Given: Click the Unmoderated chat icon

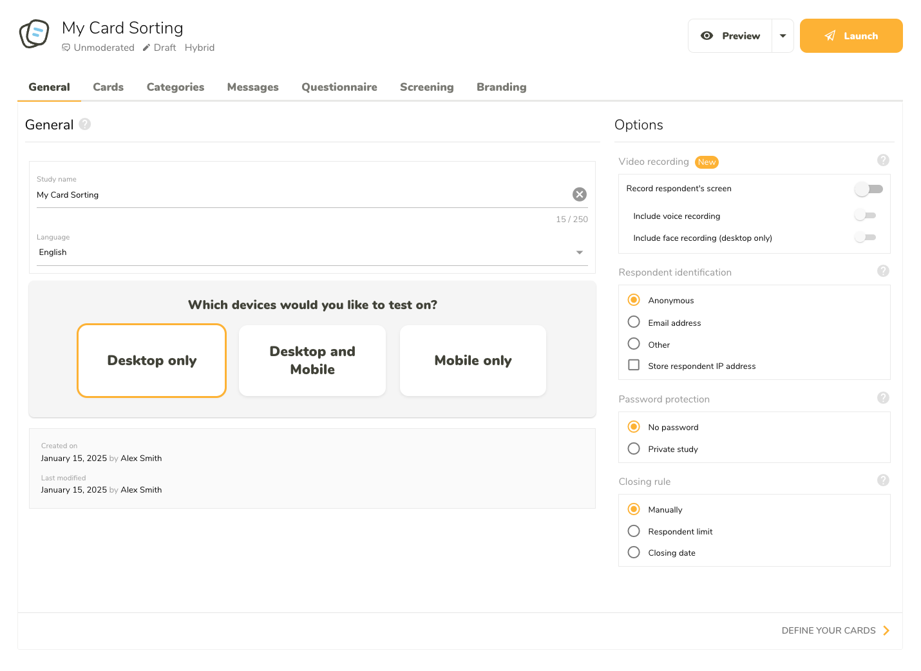Looking at the screenshot, I should coord(66,48).
